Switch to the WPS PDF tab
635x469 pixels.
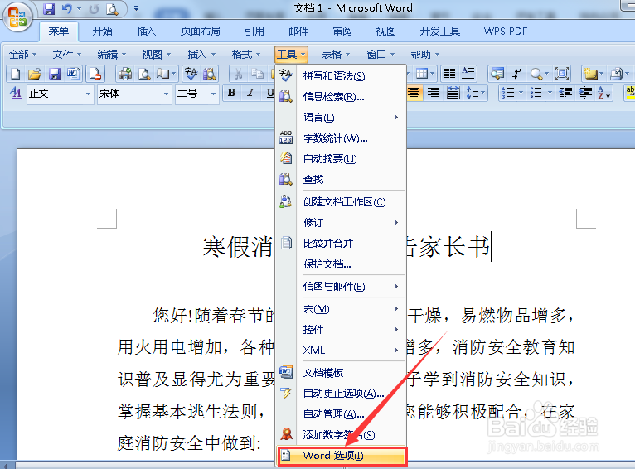(506, 31)
